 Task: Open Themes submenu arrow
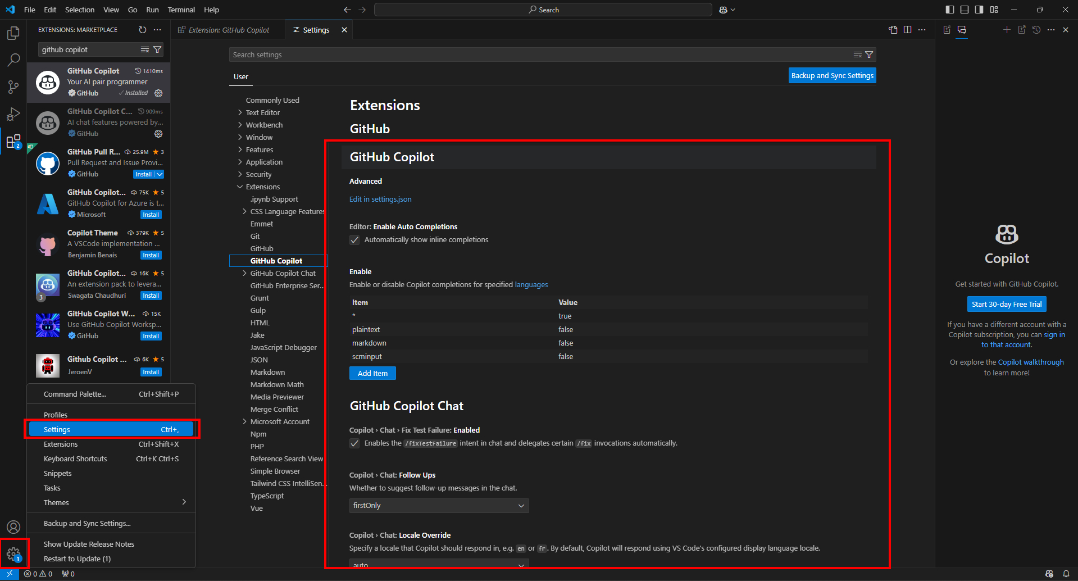184,502
